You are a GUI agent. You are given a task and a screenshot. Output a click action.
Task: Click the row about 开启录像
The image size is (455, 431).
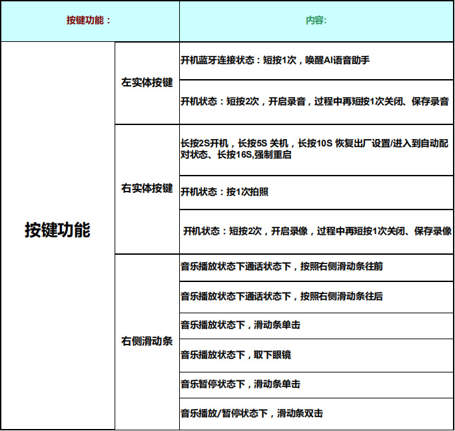[316, 232]
